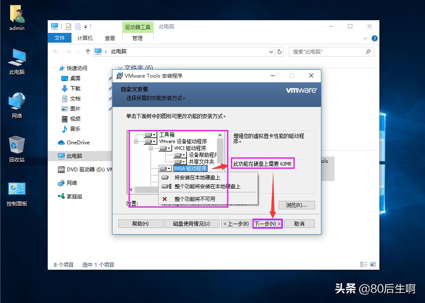Open the address bar history dropdown
Image resolution: width=425 pixels, height=303 pixels.
271,51
